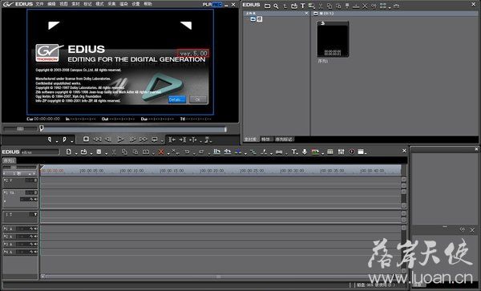Click the search magnifier icon in bin toolbar

click(276, 6)
